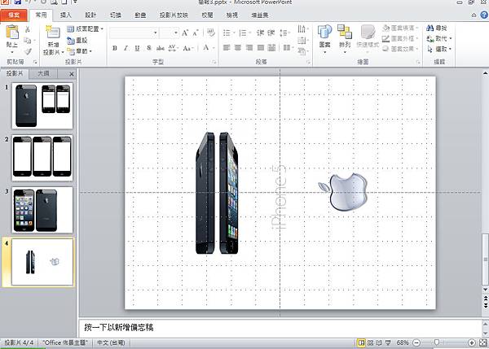
Task: Click the font color A swatch
Action: [206, 48]
